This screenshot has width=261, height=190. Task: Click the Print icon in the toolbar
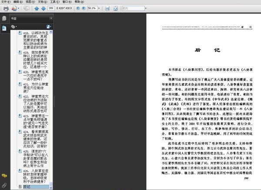[6, 8]
